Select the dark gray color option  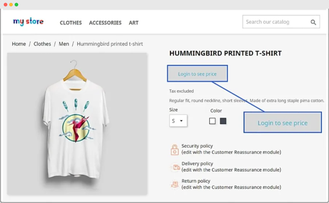223,121
